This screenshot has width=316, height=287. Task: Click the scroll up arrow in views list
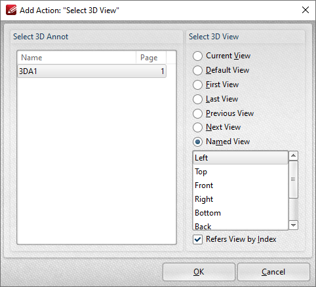pos(293,156)
